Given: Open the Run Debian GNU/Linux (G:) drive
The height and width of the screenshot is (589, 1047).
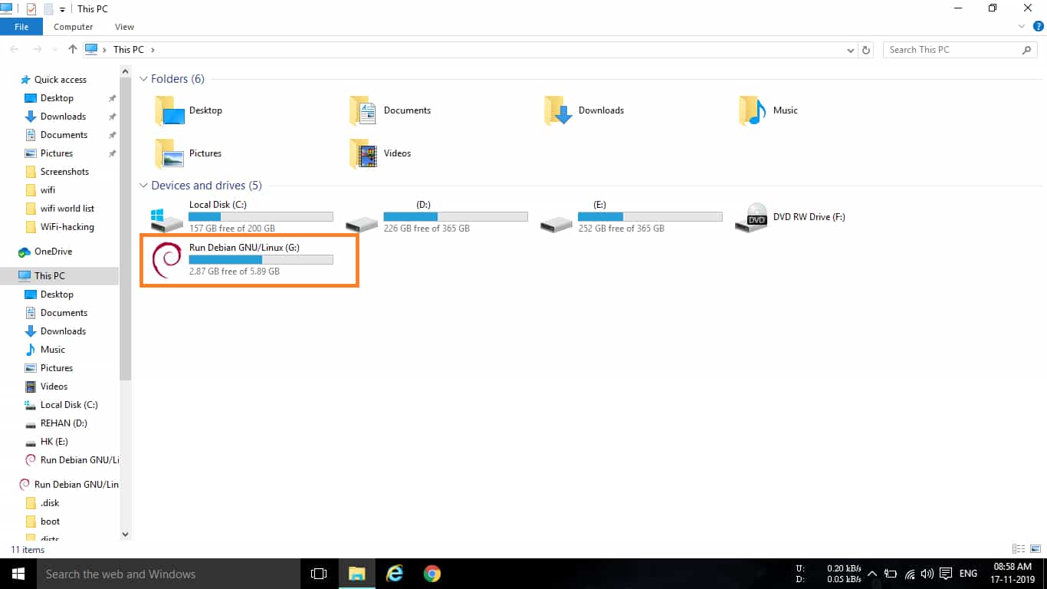Looking at the screenshot, I should click(x=167, y=260).
